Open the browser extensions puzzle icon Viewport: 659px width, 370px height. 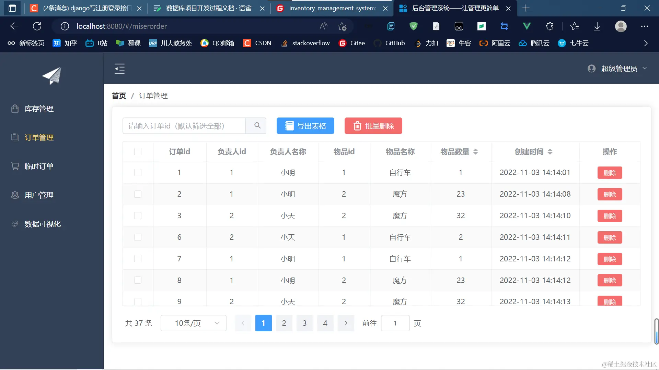(549, 26)
